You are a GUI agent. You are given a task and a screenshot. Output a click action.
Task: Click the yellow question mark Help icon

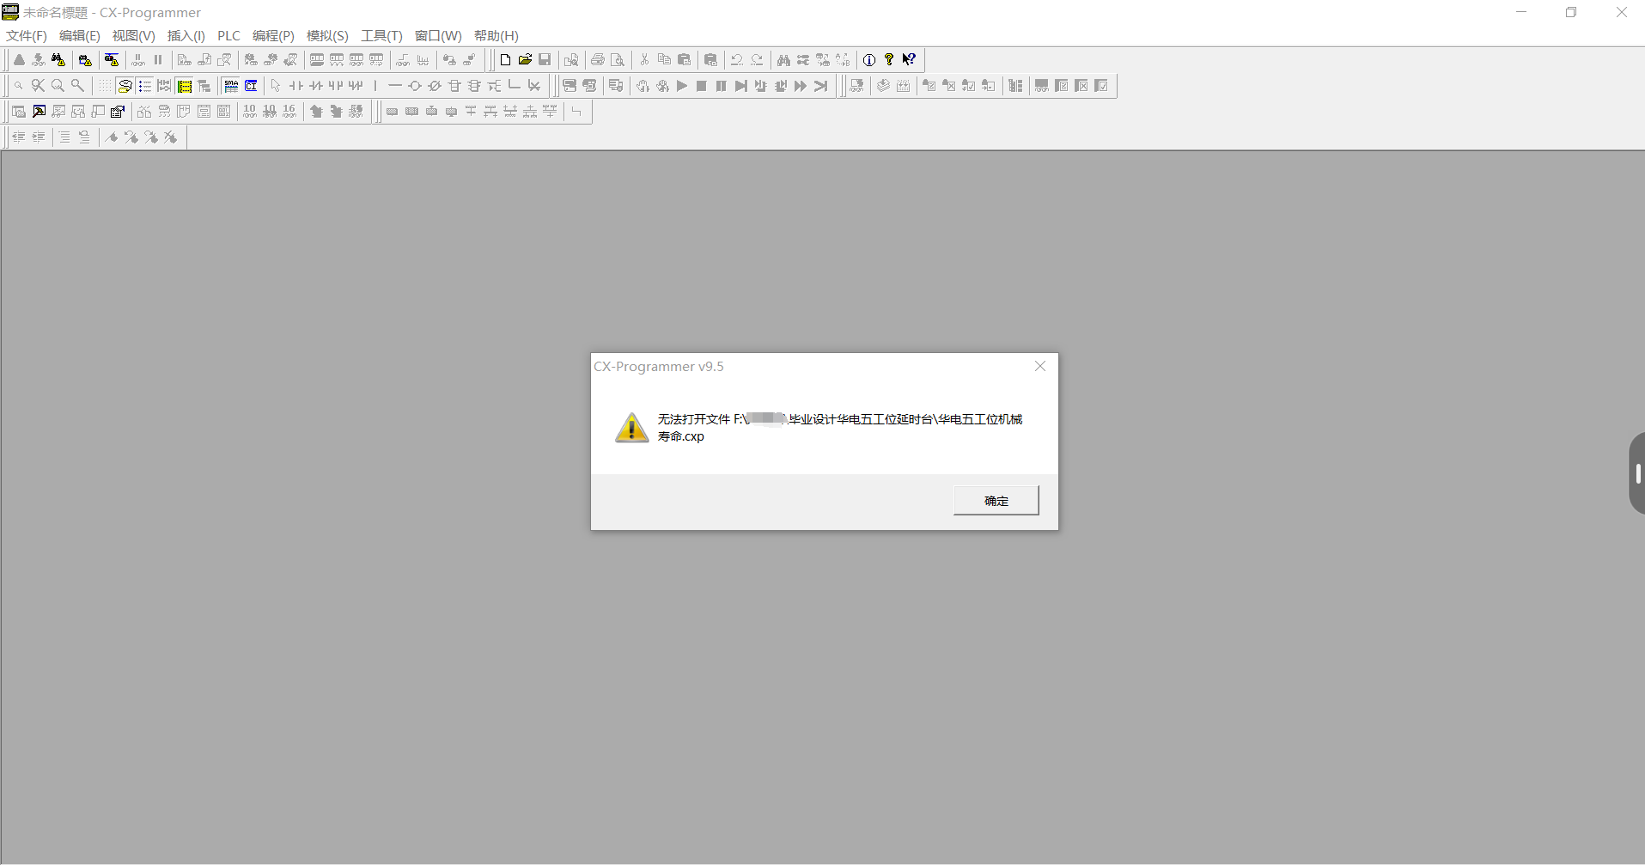click(x=889, y=60)
